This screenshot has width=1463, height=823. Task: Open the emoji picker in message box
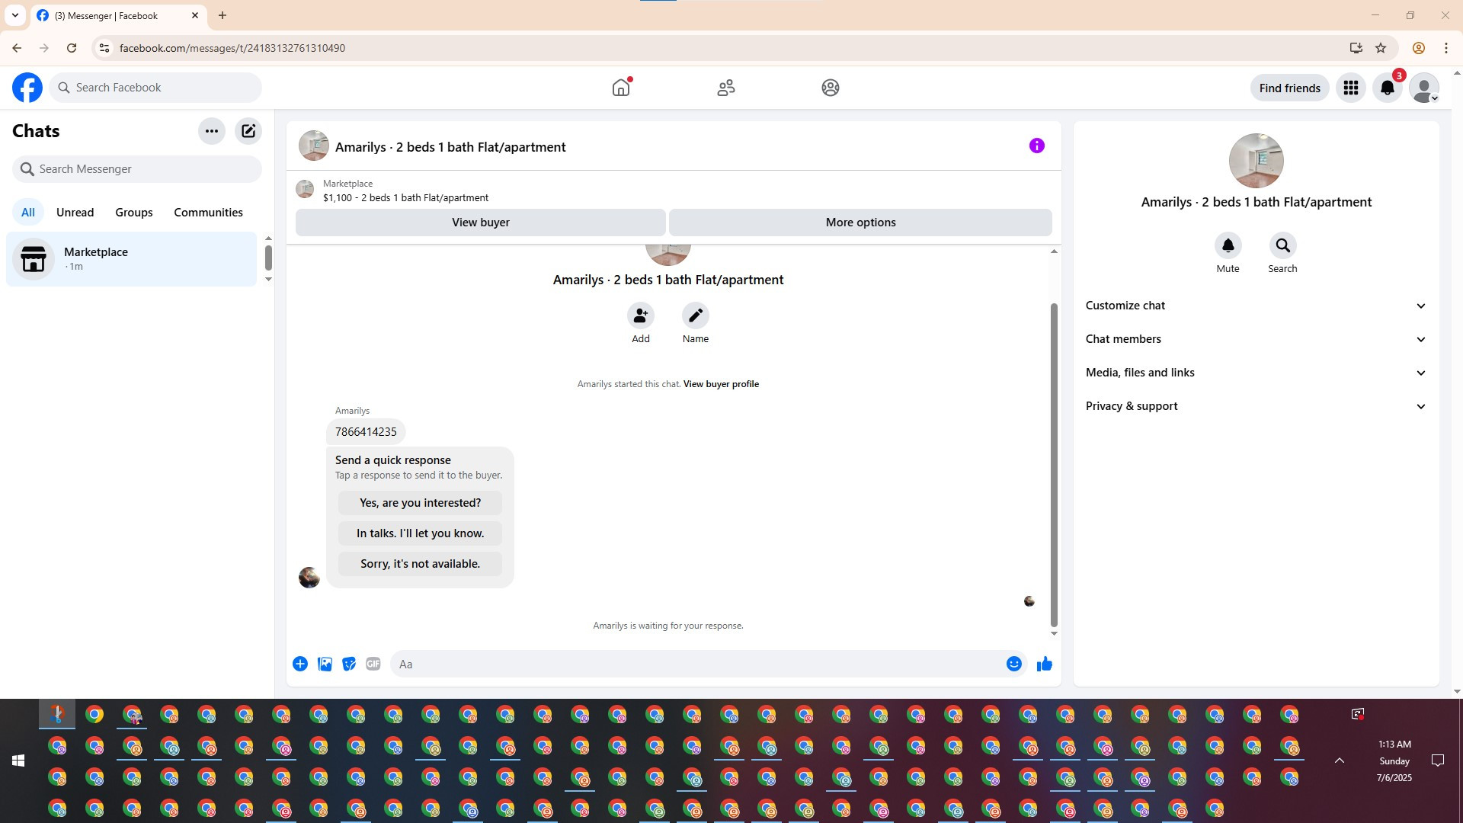coord(1013,664)
